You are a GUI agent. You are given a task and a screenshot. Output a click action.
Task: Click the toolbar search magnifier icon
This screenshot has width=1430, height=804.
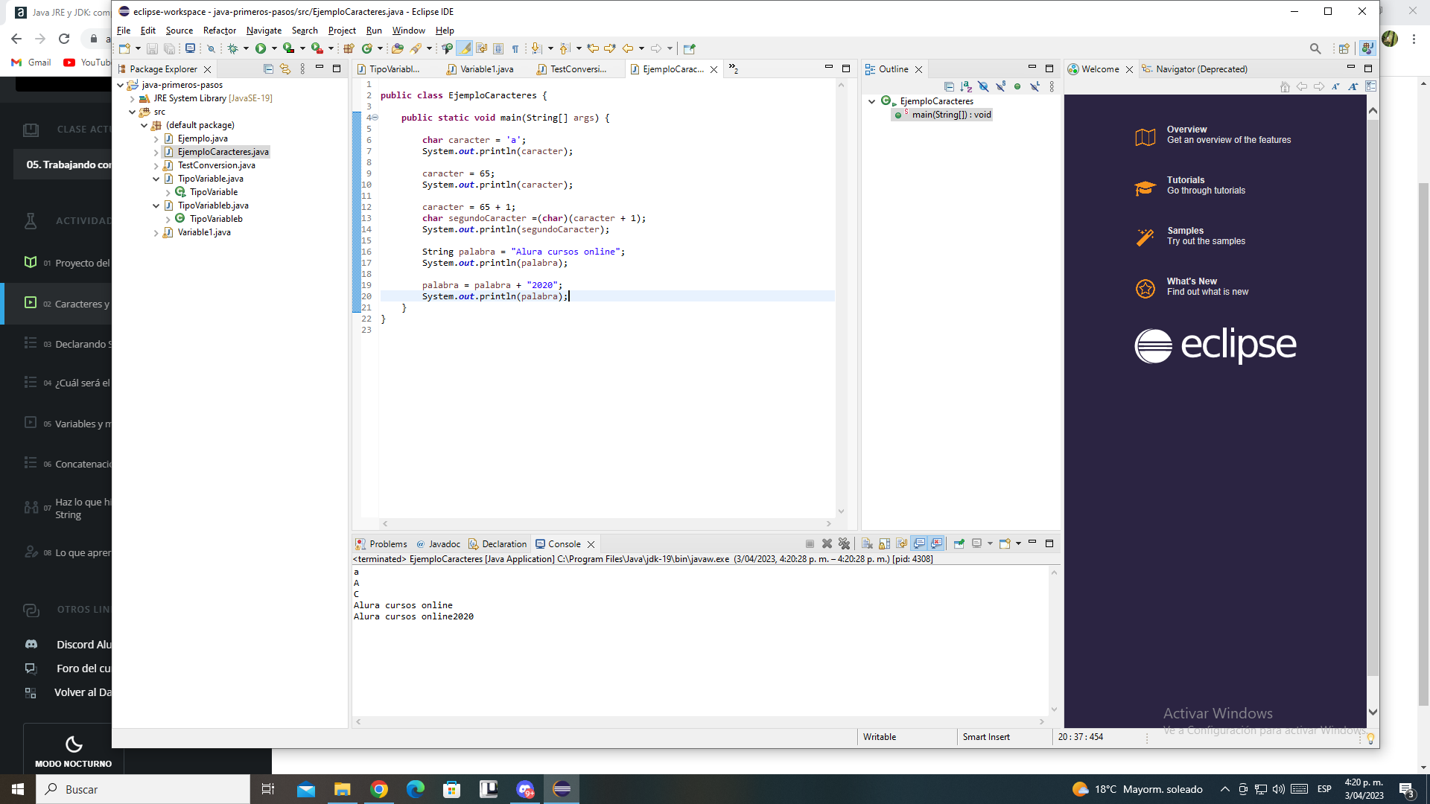pos(1315,48)
